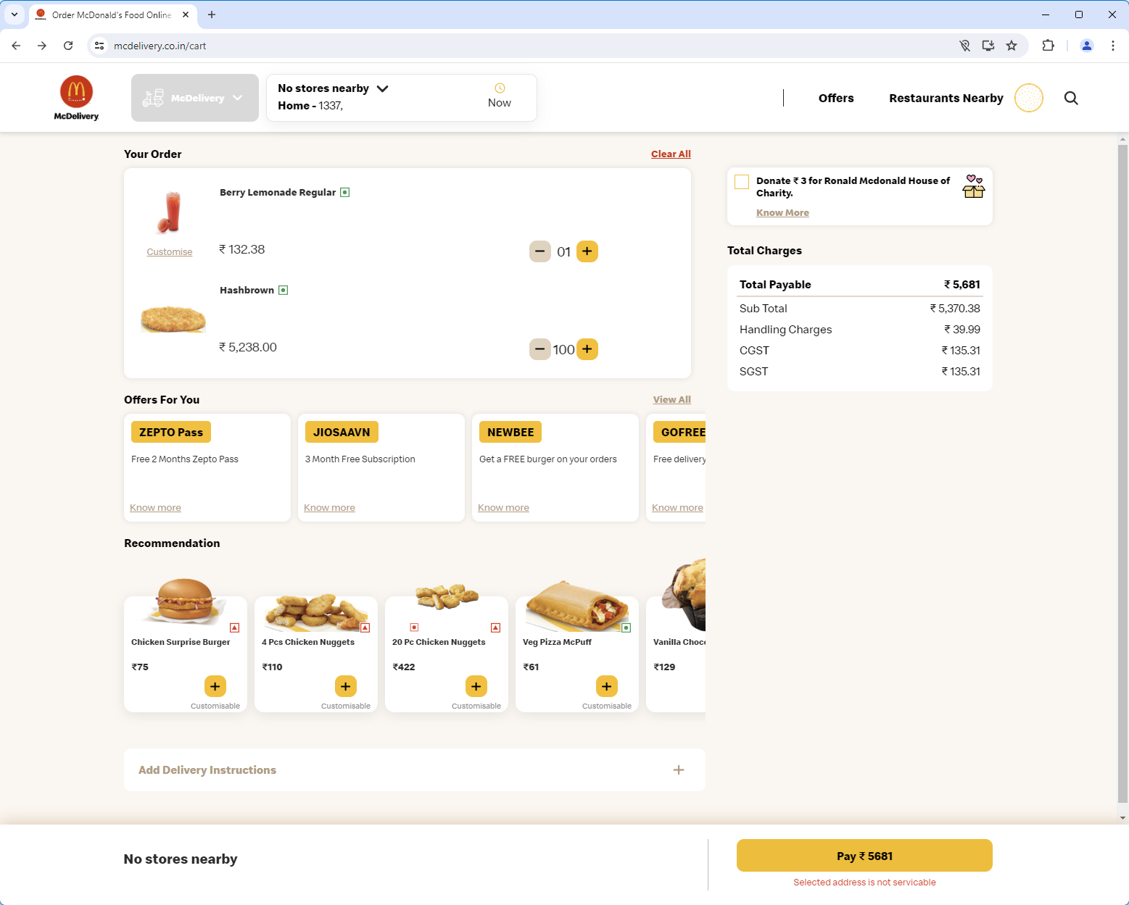Bookmark this page with star icon

pos(1012,46)
